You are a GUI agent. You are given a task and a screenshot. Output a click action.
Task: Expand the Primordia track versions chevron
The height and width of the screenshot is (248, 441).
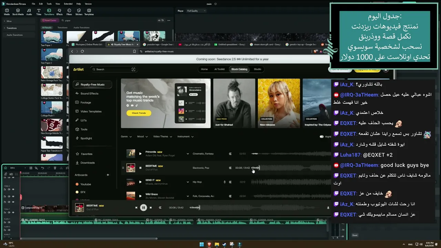[x=188, y=154]
